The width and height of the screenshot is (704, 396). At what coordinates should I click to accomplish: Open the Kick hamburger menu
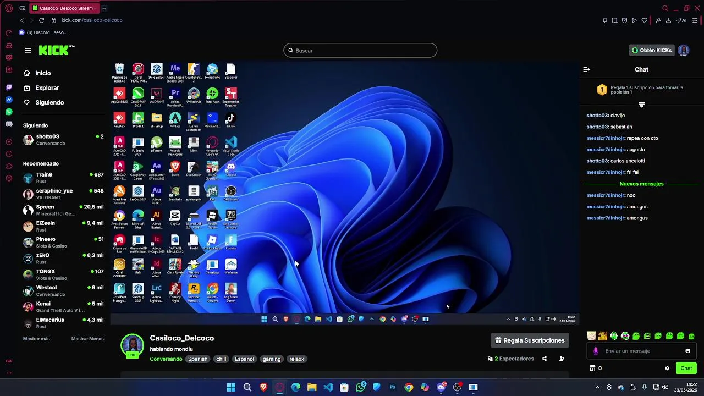[28, 50]
